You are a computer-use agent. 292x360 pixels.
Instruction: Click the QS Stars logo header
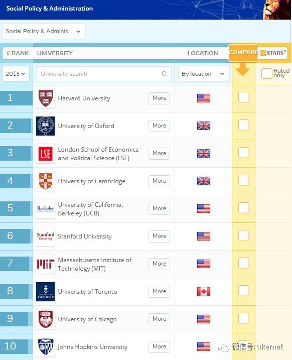coord(273,53)
